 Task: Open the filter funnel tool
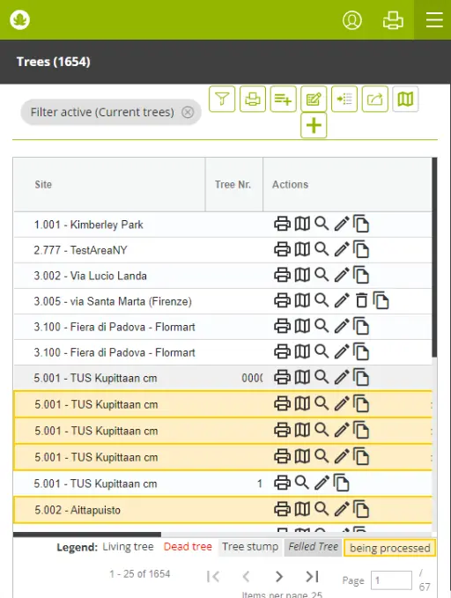[222, 100]
